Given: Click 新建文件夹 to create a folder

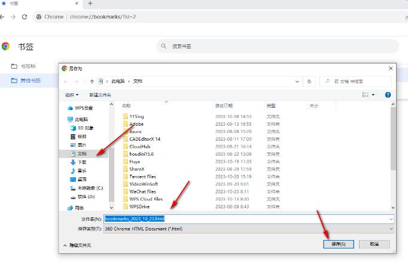Looking at the screenshot, I should [x=101, y=95].
